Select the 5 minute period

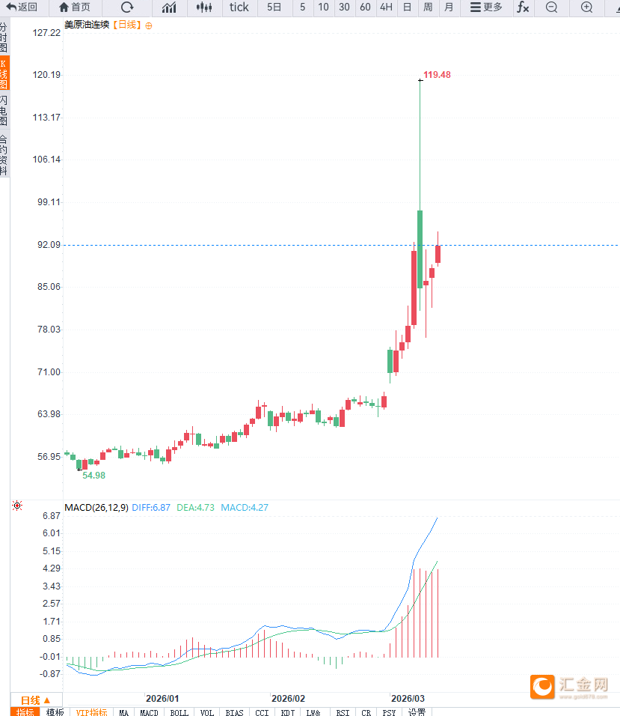[303, 7]
